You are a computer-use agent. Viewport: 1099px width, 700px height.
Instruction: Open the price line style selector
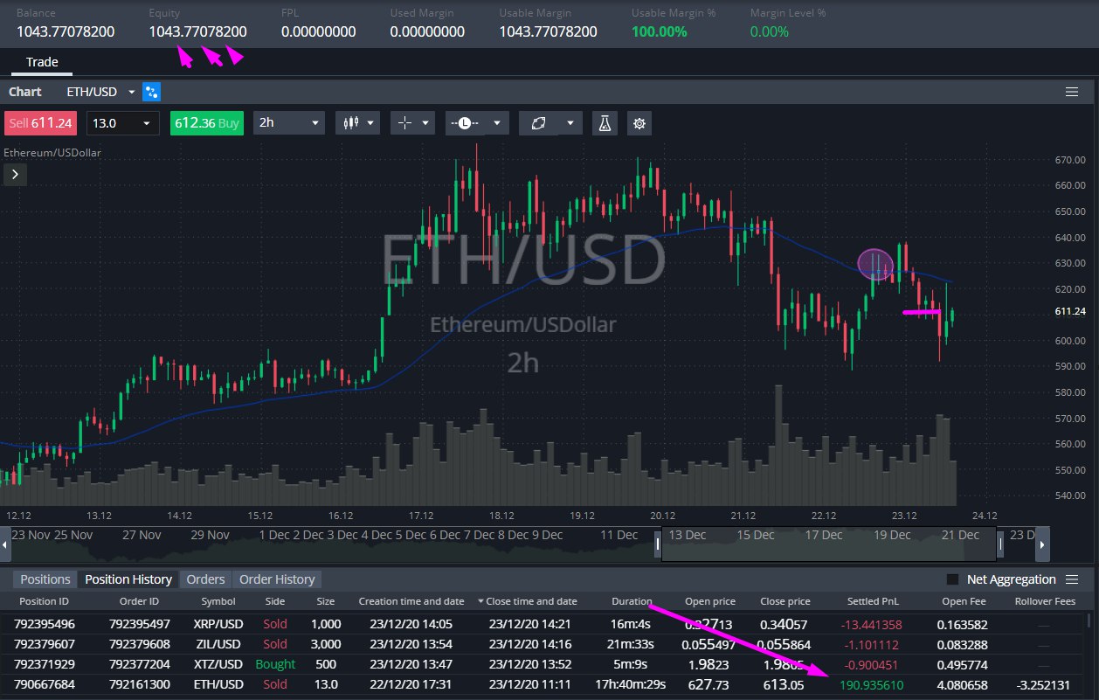tap(465, 123)
